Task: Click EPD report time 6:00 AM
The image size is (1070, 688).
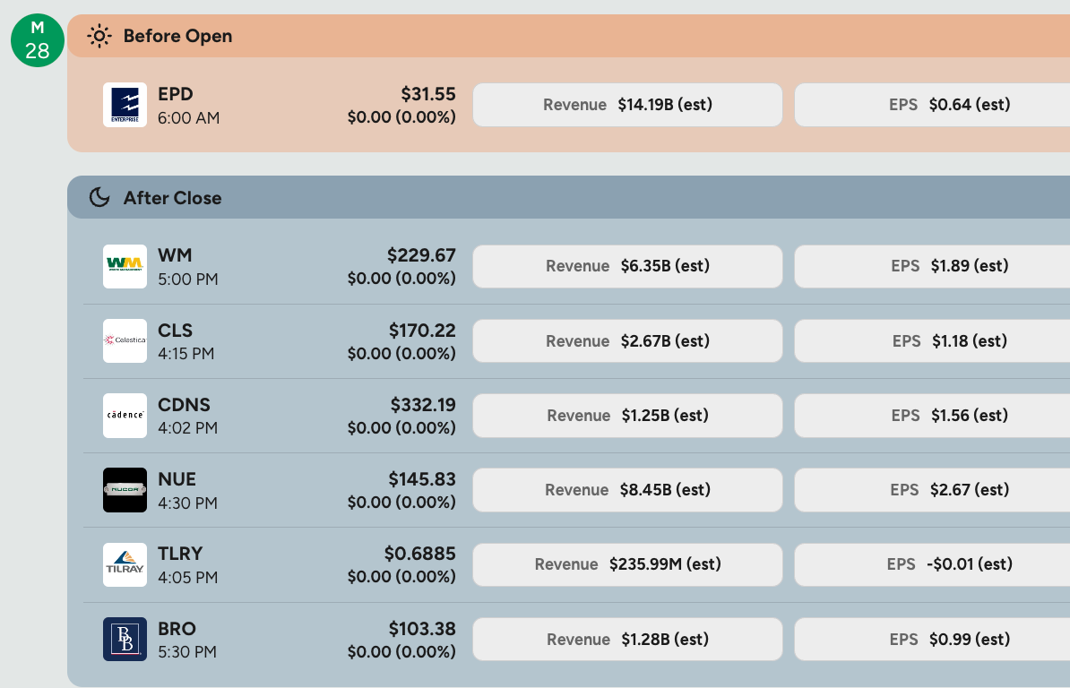Action: click(188, 118)
